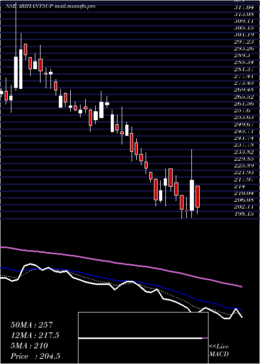Click the 281.37 price axis label
Viewport: 260px width, 364px height.
point(244,70)
